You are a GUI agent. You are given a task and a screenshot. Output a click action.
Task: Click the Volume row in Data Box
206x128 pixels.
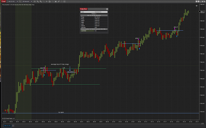(94, 27)
